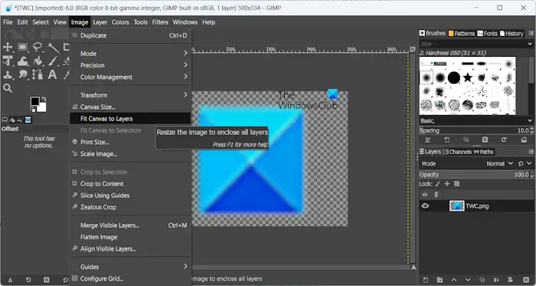Select the Zoom magnifier tool

(x=8, y=88)
